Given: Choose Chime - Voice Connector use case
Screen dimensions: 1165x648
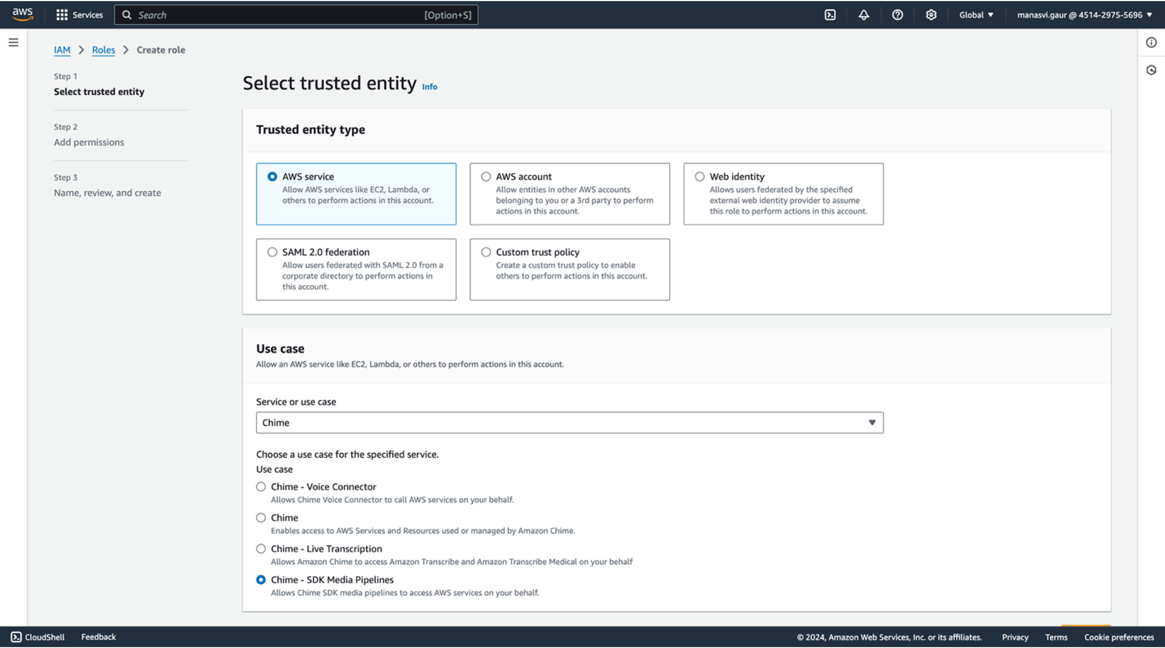Looking at the screenshot, I should pos(261,487).
